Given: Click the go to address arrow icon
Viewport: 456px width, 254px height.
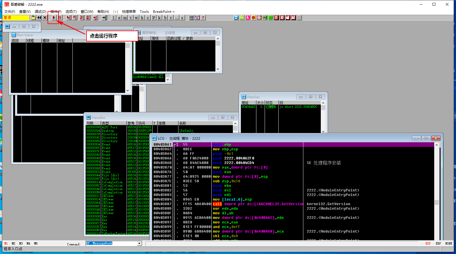Looking at the screenshot, I should click(x=105, y=18).
